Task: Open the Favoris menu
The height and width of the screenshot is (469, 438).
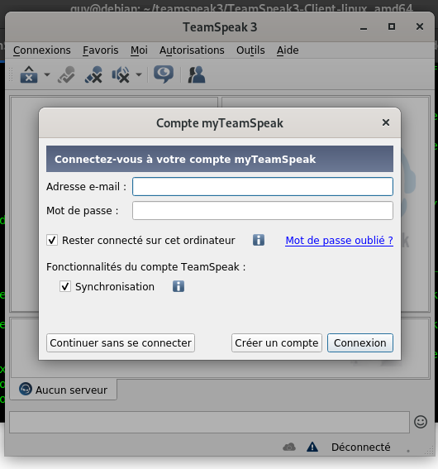Action: [x=100, y=50]
